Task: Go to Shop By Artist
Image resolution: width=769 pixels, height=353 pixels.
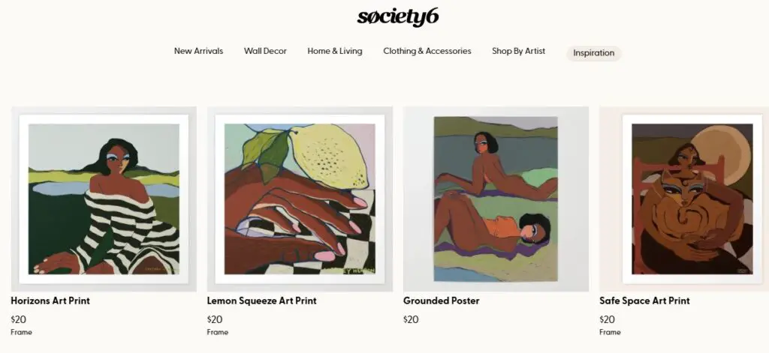Action: coord(518,51)
